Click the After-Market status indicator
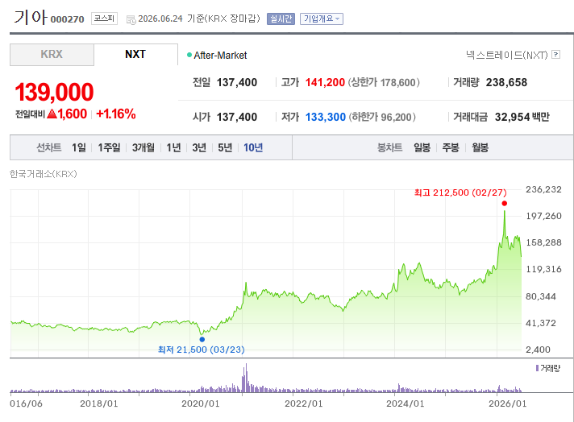 pos(217,56)
